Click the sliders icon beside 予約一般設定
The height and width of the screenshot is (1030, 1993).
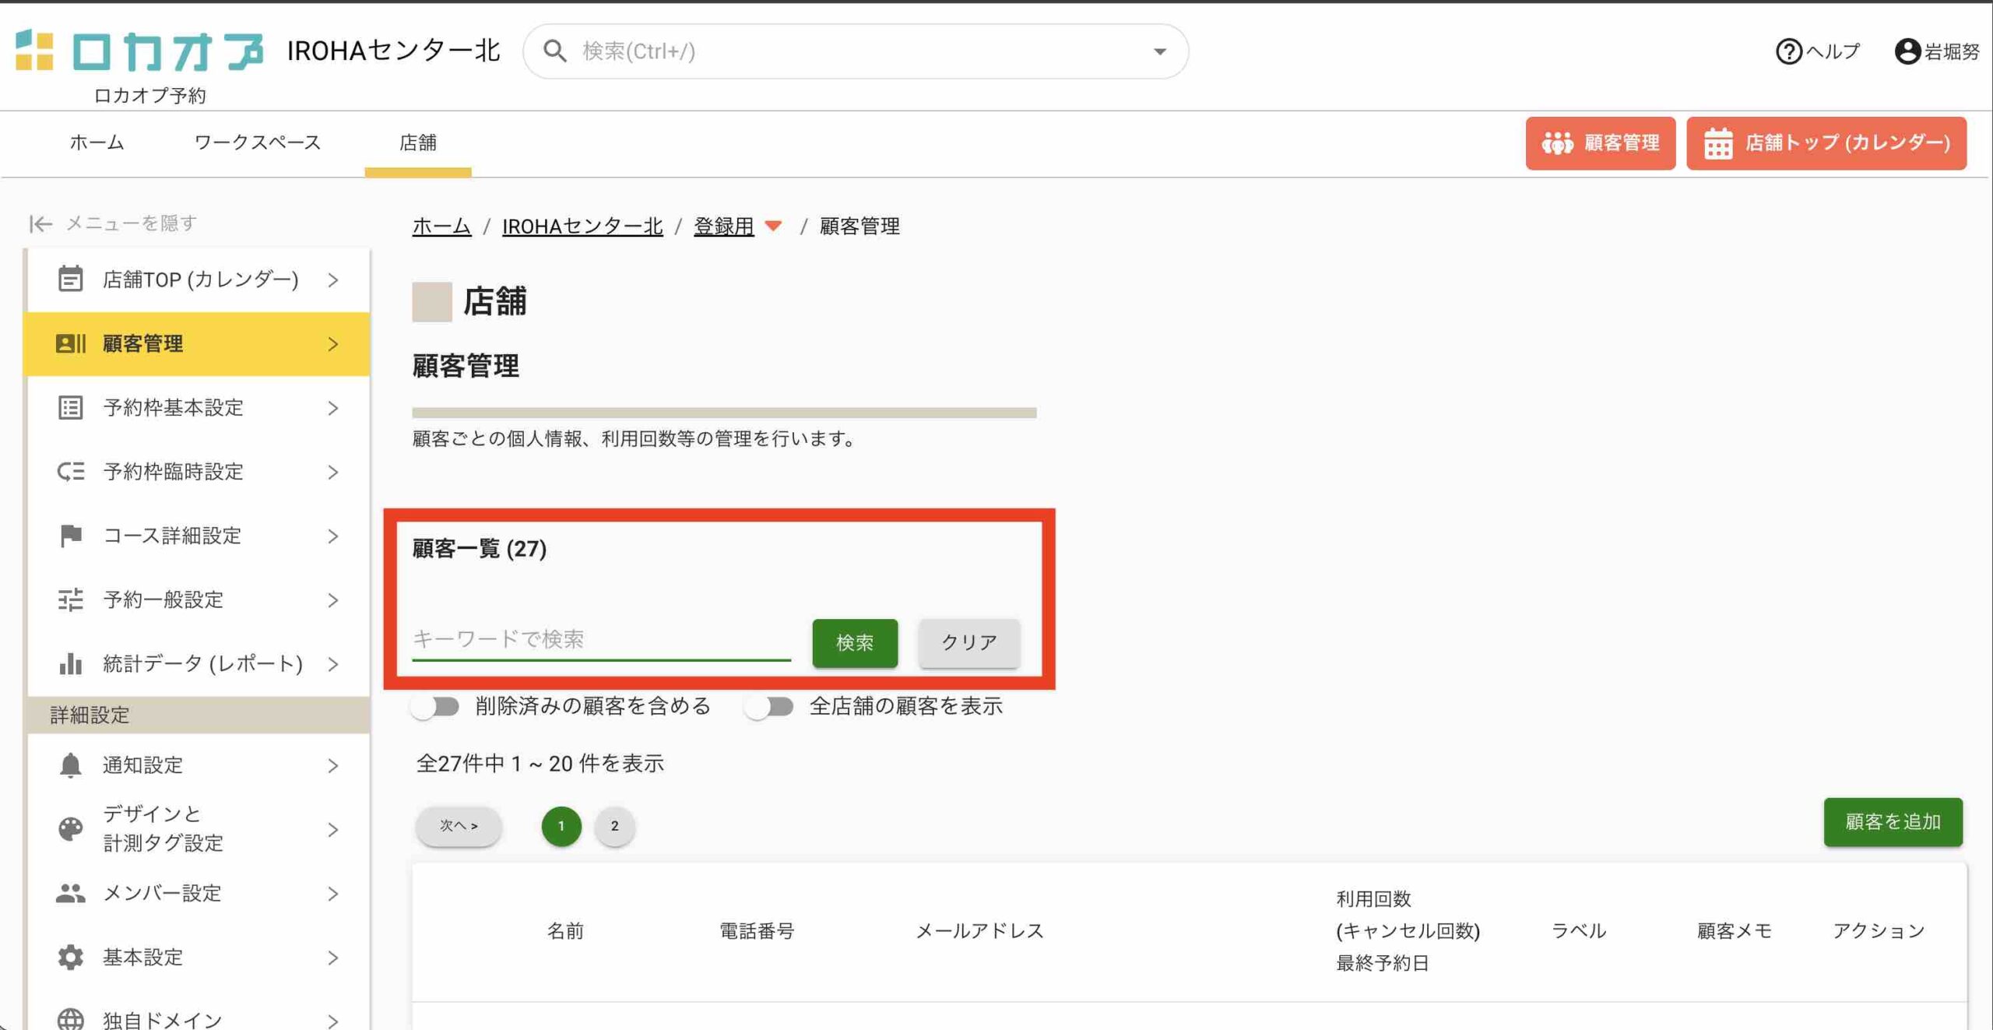pyautogui.click(x=70, y=599)
